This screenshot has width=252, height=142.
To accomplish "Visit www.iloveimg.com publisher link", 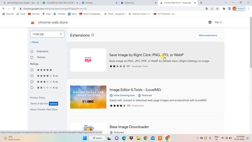I will (x=124, y=95).
